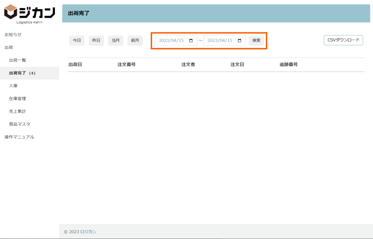The image size is (373, 239).
Task: Open お知らせ in the sidebar
Action: pyautogui.click(x=13, y=35)
